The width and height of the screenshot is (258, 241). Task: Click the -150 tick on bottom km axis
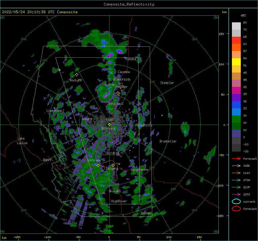click(17, 237)
